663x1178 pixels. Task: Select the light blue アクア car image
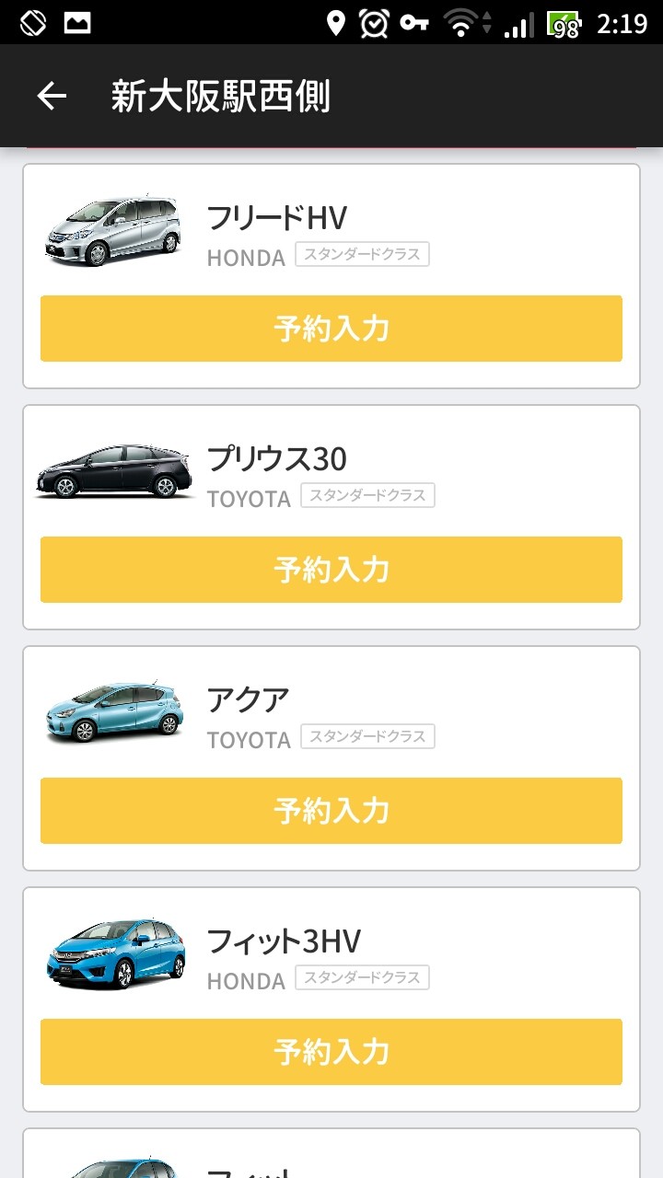click(x=114, y=712)
